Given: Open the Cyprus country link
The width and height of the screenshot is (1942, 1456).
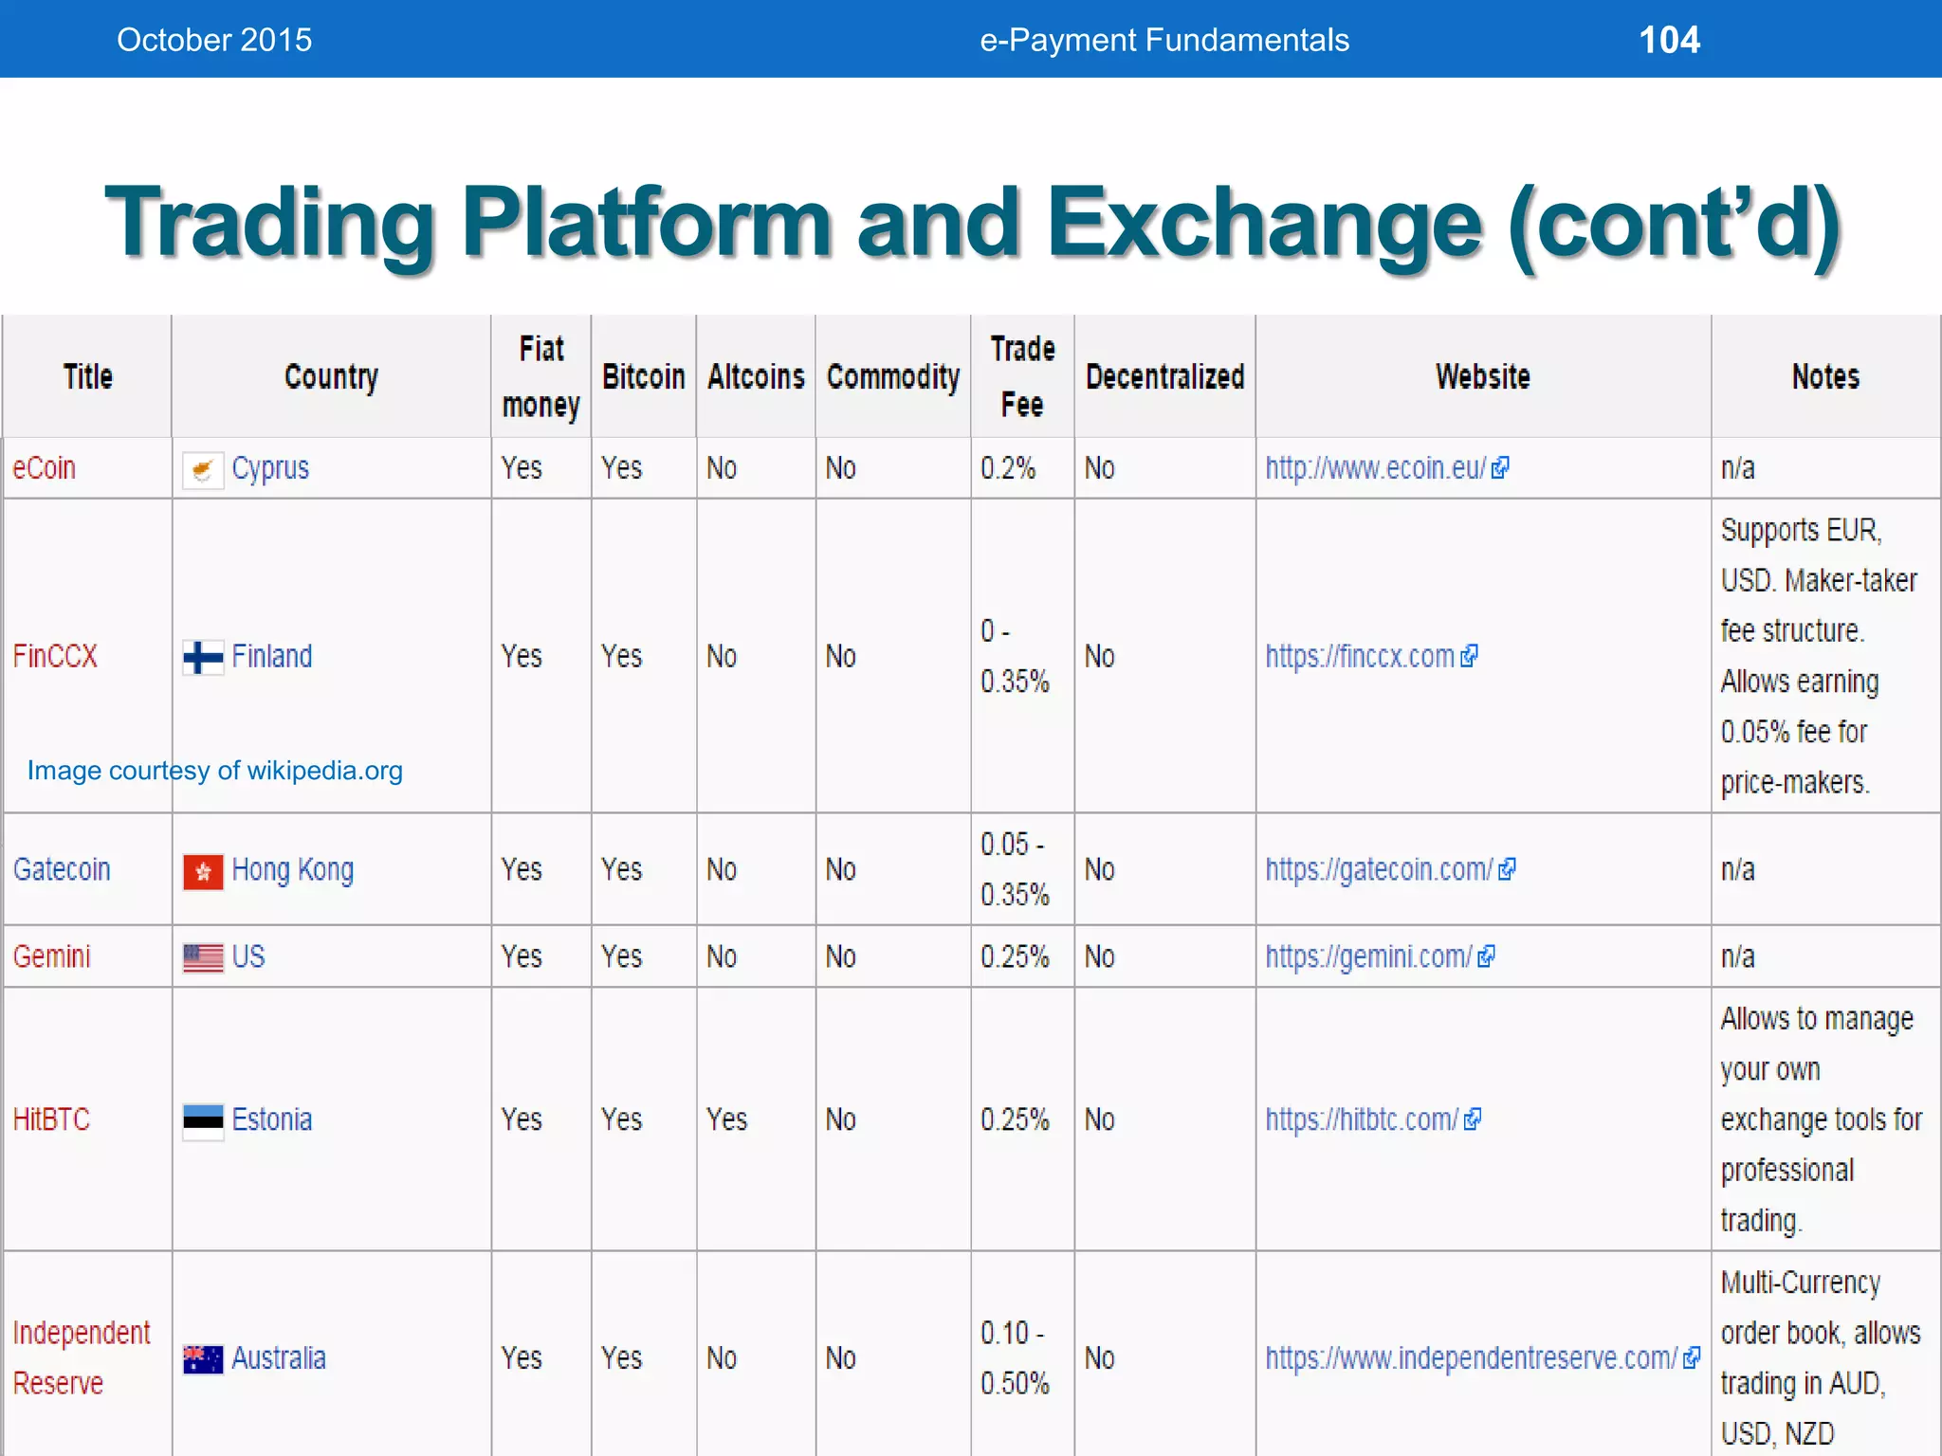Looking at the screenshot, I should coord(270,468).
